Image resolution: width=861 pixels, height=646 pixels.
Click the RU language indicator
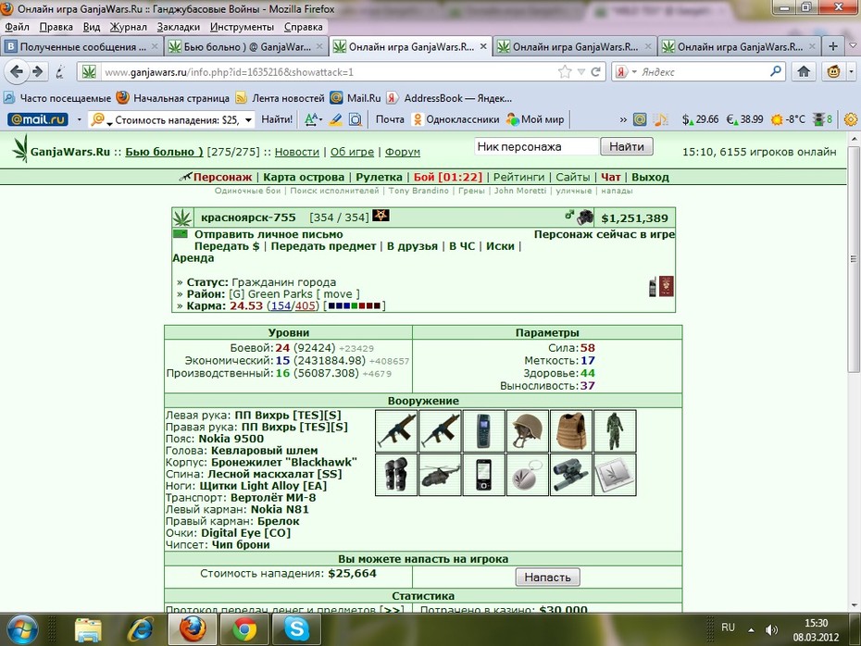click(x=728, y=627)
